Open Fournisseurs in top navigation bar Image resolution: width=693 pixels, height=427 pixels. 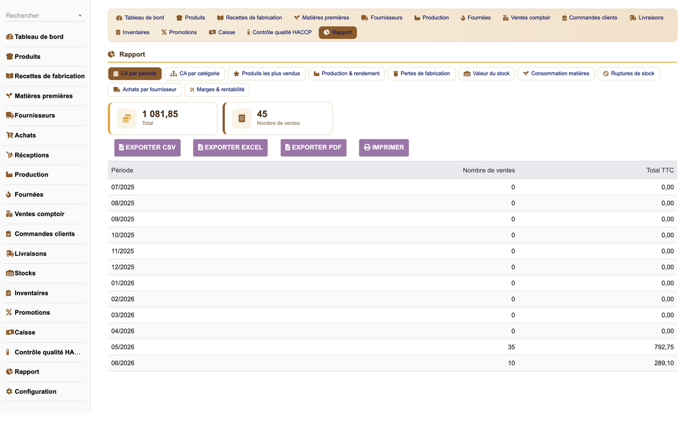pyautogui.click(x=382, y=18)
